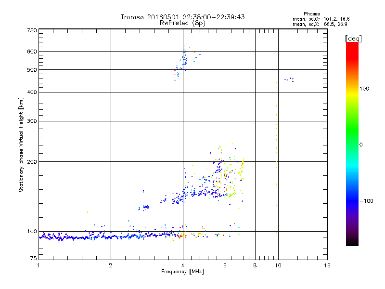Click the 'mean, sd,X: 88.5, 26.9' statistics line

(320, 24)
